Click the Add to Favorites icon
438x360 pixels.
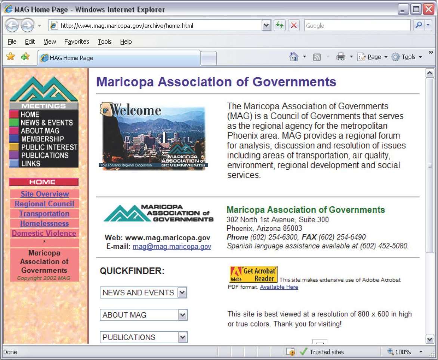25,57
